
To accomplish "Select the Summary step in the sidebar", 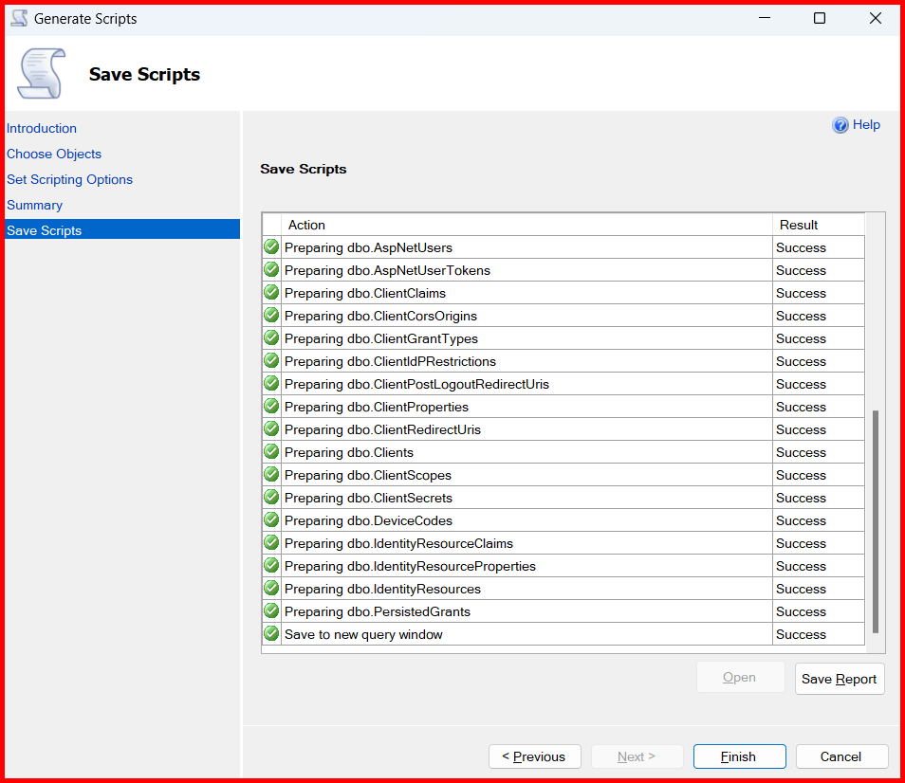I will coord(34,205).
